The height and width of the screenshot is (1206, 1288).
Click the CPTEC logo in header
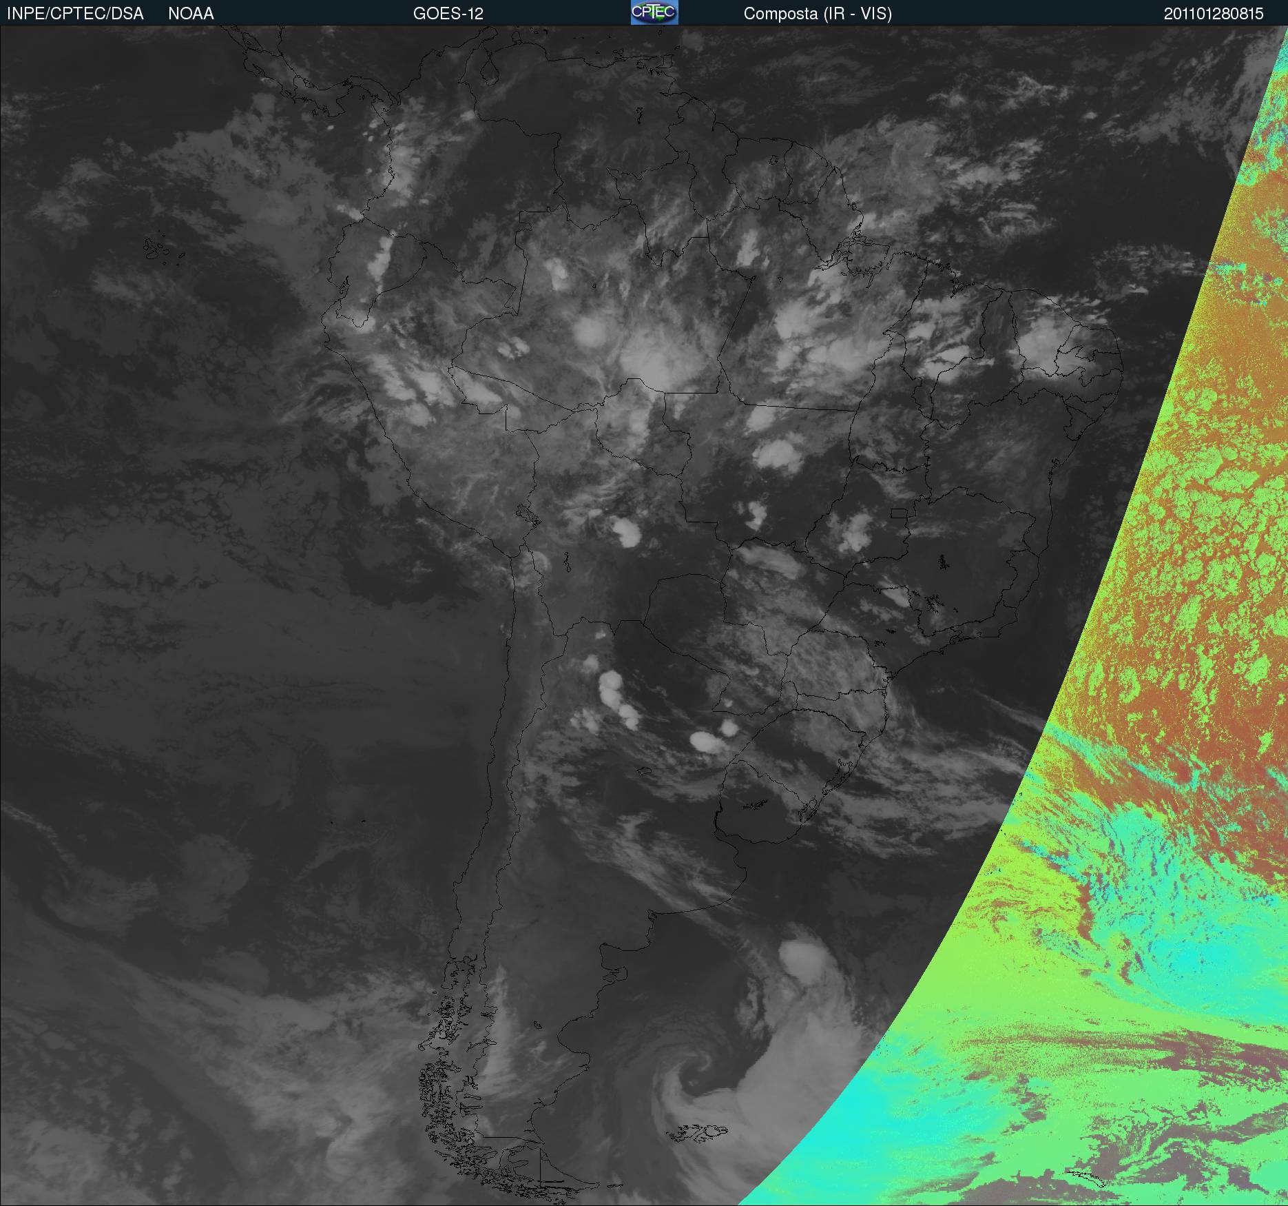coord(654,12)
